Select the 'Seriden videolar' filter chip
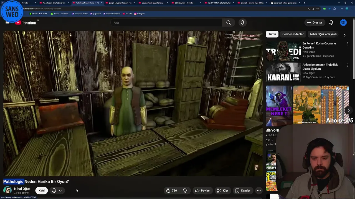This screenshot has height=199, width=355. [293, 34]
